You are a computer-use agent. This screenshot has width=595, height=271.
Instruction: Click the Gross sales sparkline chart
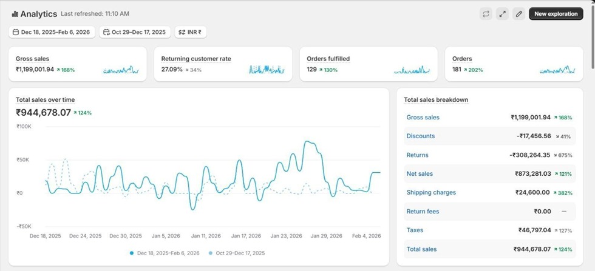click(x=121, y=70)
